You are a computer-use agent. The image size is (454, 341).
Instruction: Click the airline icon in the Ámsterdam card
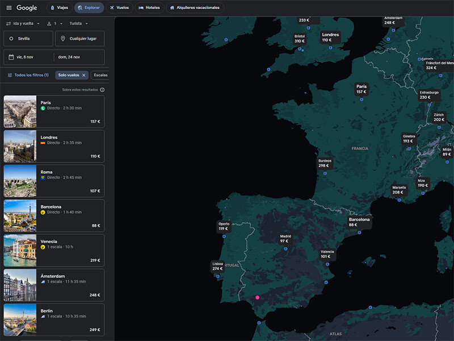[43, 281]
